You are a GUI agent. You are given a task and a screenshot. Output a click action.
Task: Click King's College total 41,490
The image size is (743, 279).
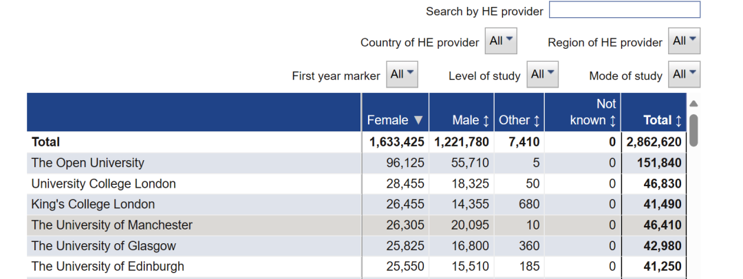coord(663,205)
